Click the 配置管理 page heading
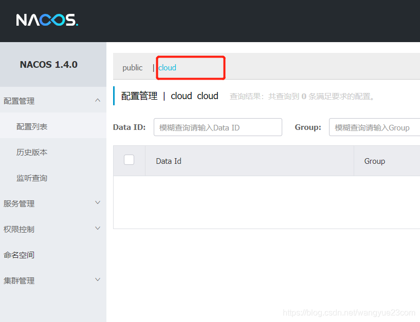 pyautogui.click(x=139, y=96)
